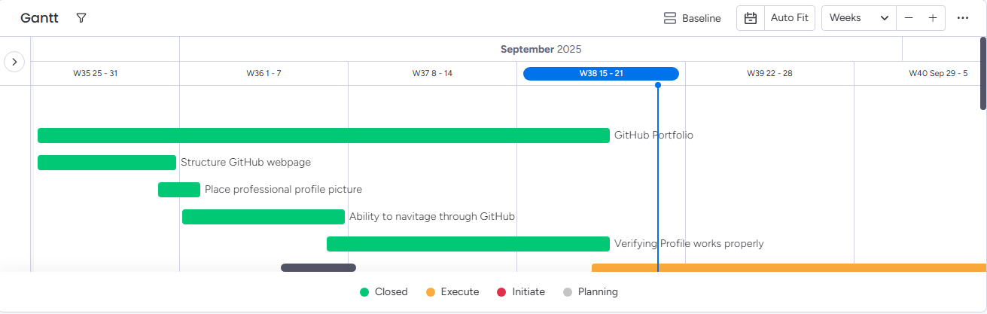
Task: Open the three-dots more options menu
Action: (x=963, y=18)
